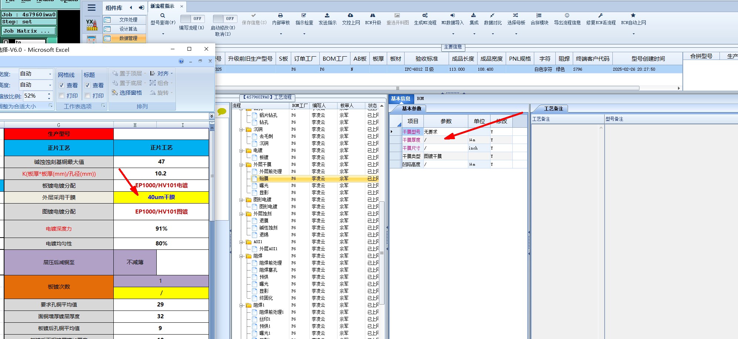738x339 pixels.
Task: Click the 干膜厚度 parameter value cell
Action: (446, 140)
